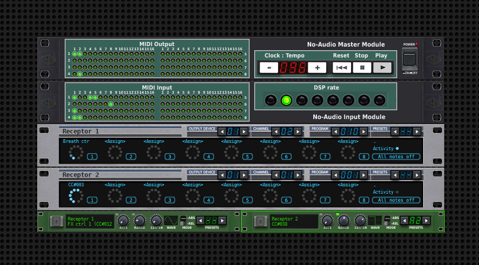Click the Stop transport button
The width and height of the screenshot is (479, 265).
(362, 68)
